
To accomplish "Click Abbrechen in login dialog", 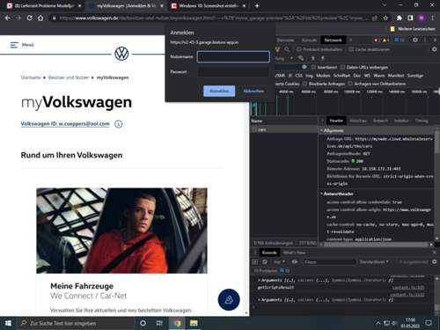I will coord(253,91).
